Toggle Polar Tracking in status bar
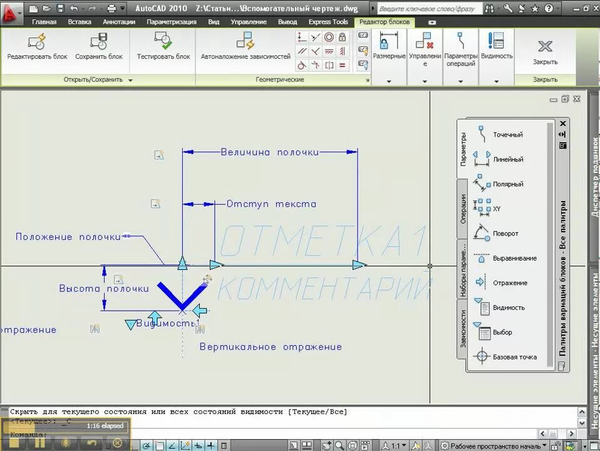Image resolution: width=600 pixels, height=451 pixels. pos(146,445)
